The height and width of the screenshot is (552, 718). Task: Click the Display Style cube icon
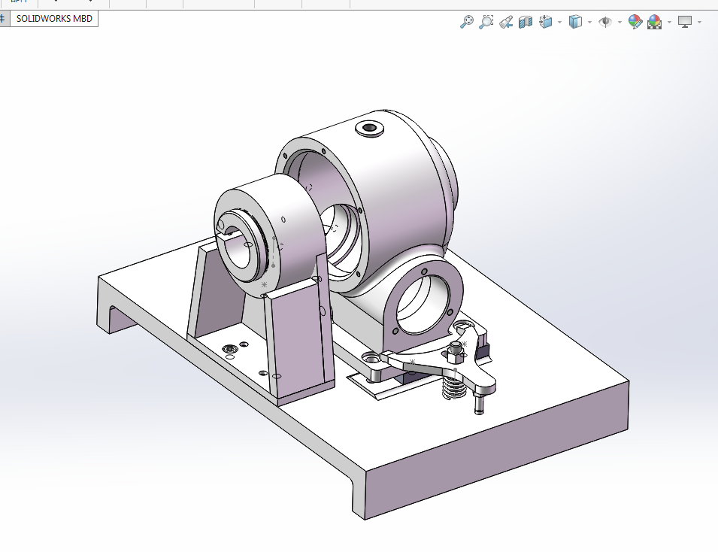[x=576, y=22]
